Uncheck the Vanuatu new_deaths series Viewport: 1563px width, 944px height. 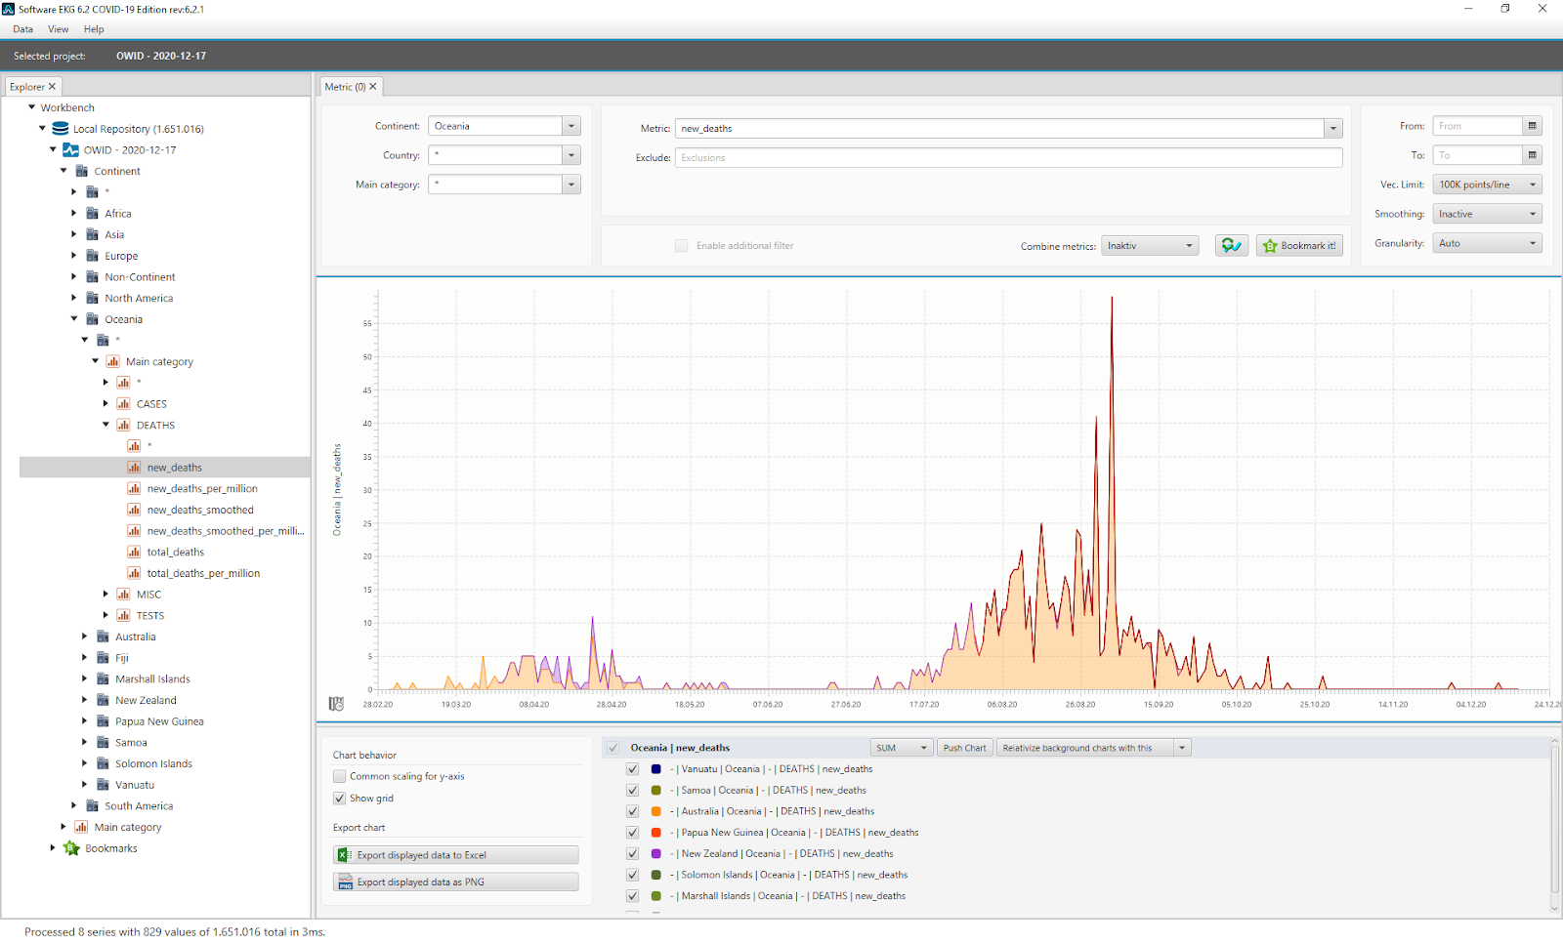(x=632, y=769)
